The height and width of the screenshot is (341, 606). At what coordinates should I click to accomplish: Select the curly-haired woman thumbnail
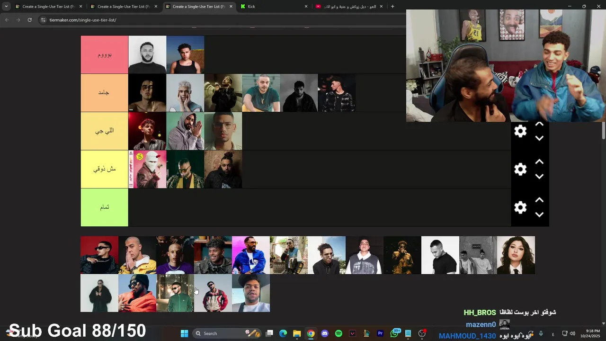point(516,255)
